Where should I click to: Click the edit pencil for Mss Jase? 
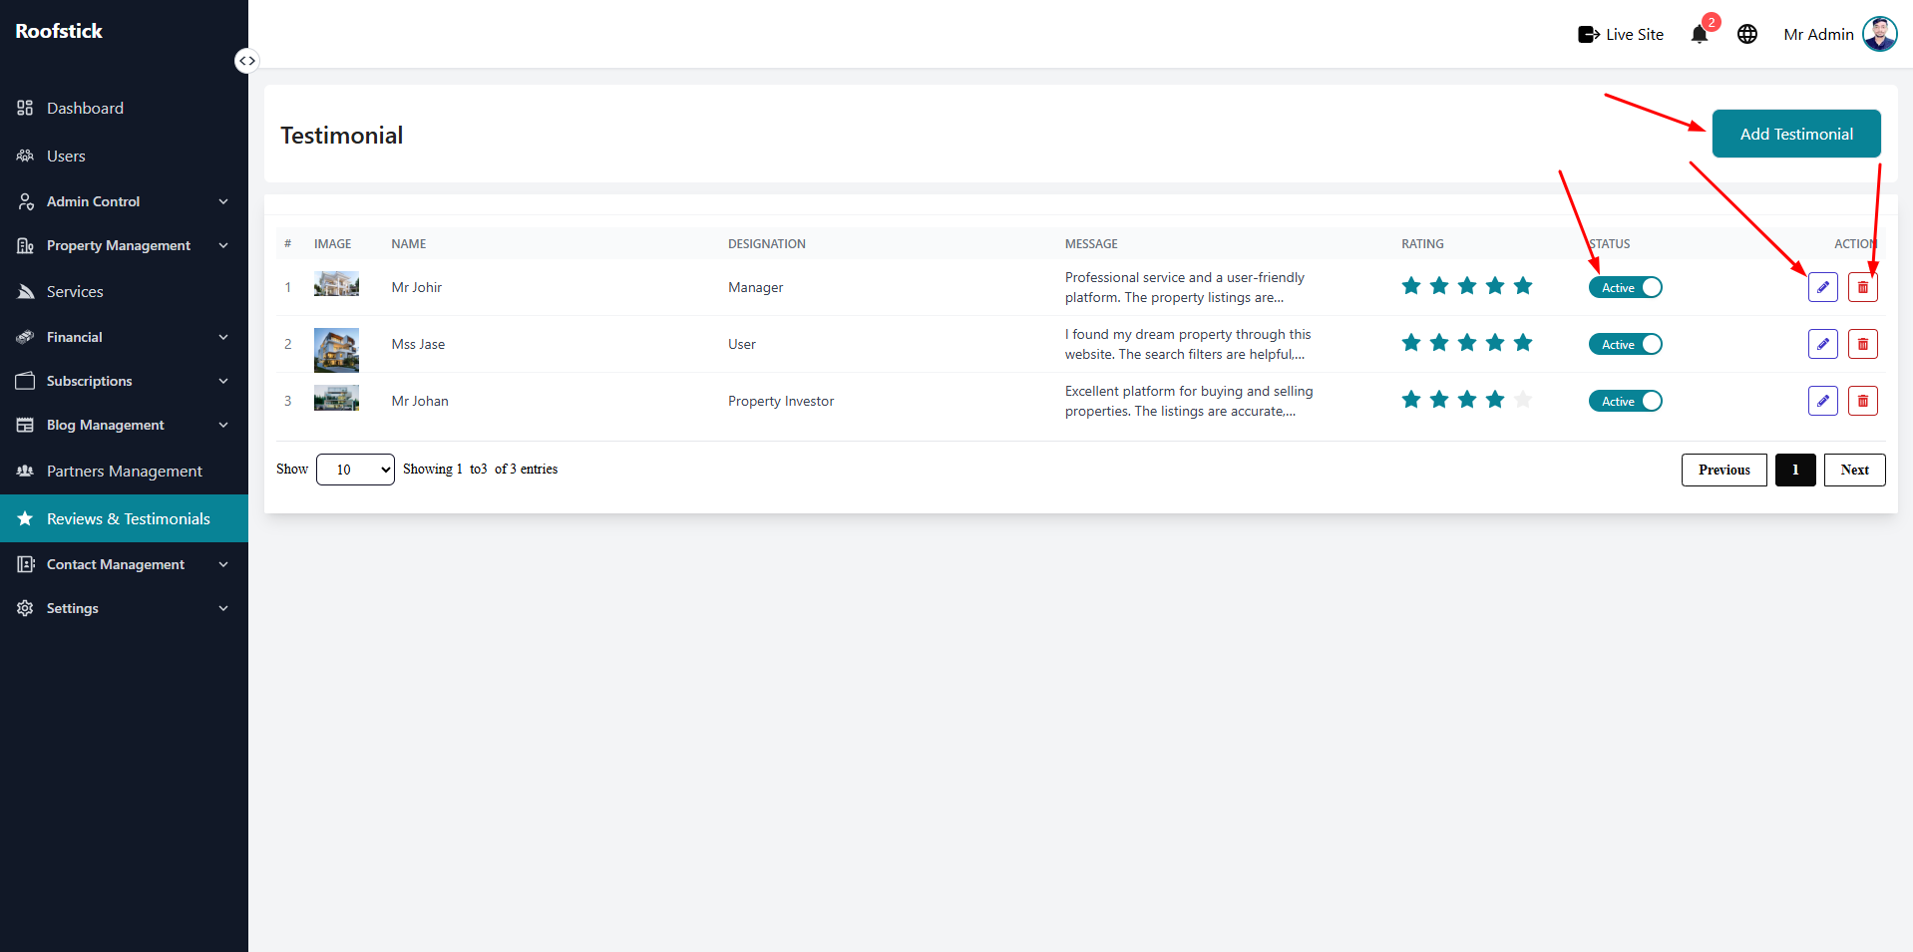(1822, 344)
